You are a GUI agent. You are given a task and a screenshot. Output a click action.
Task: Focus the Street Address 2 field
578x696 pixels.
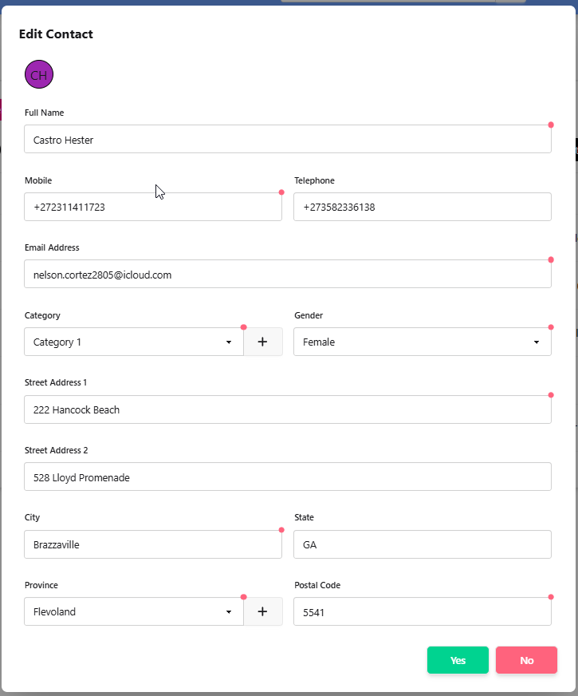pos(287,477)
